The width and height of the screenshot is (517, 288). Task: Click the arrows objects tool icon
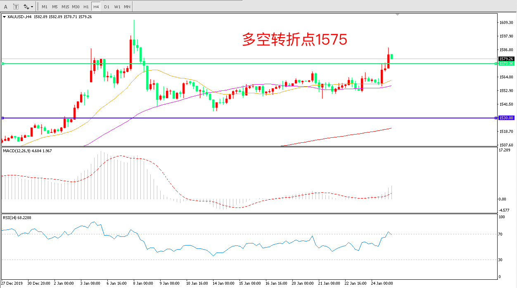[x=26, y=7]
